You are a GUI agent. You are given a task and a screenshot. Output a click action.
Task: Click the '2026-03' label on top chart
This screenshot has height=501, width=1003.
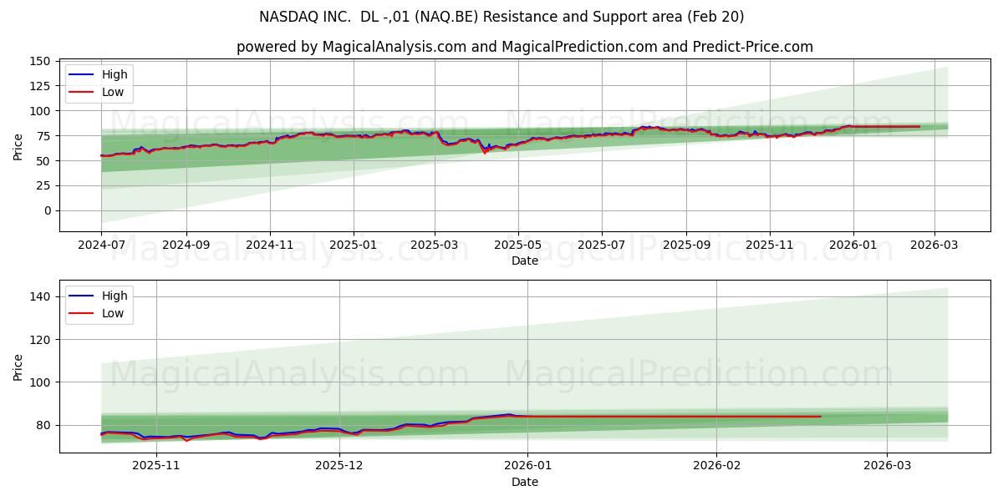(x=934, y=246)
